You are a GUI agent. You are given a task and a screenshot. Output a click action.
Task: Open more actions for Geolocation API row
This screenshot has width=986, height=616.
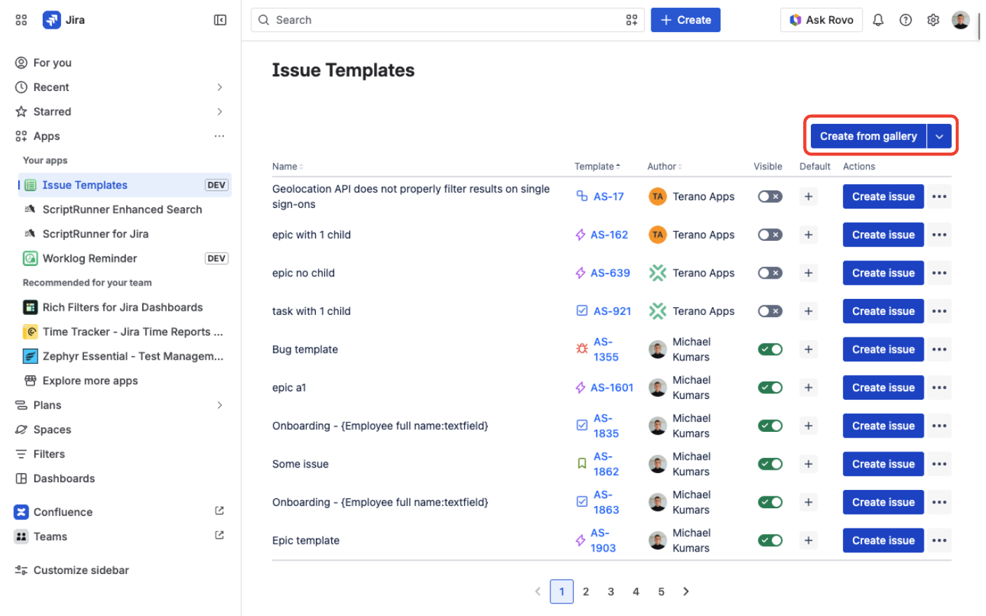[x=940, y=197]
